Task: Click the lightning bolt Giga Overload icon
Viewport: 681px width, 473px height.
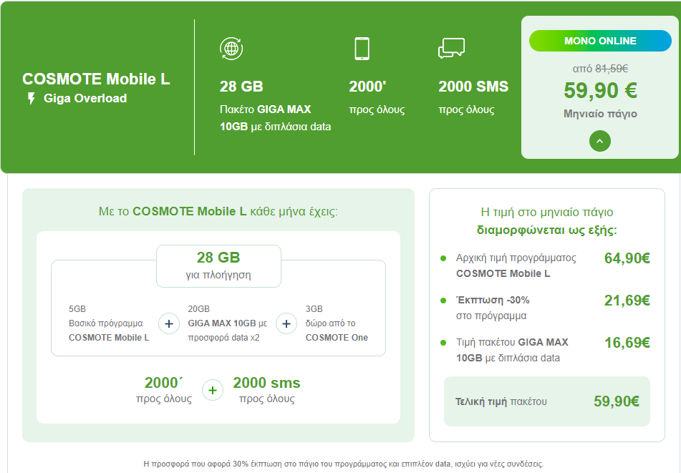Action: (31, 99)
